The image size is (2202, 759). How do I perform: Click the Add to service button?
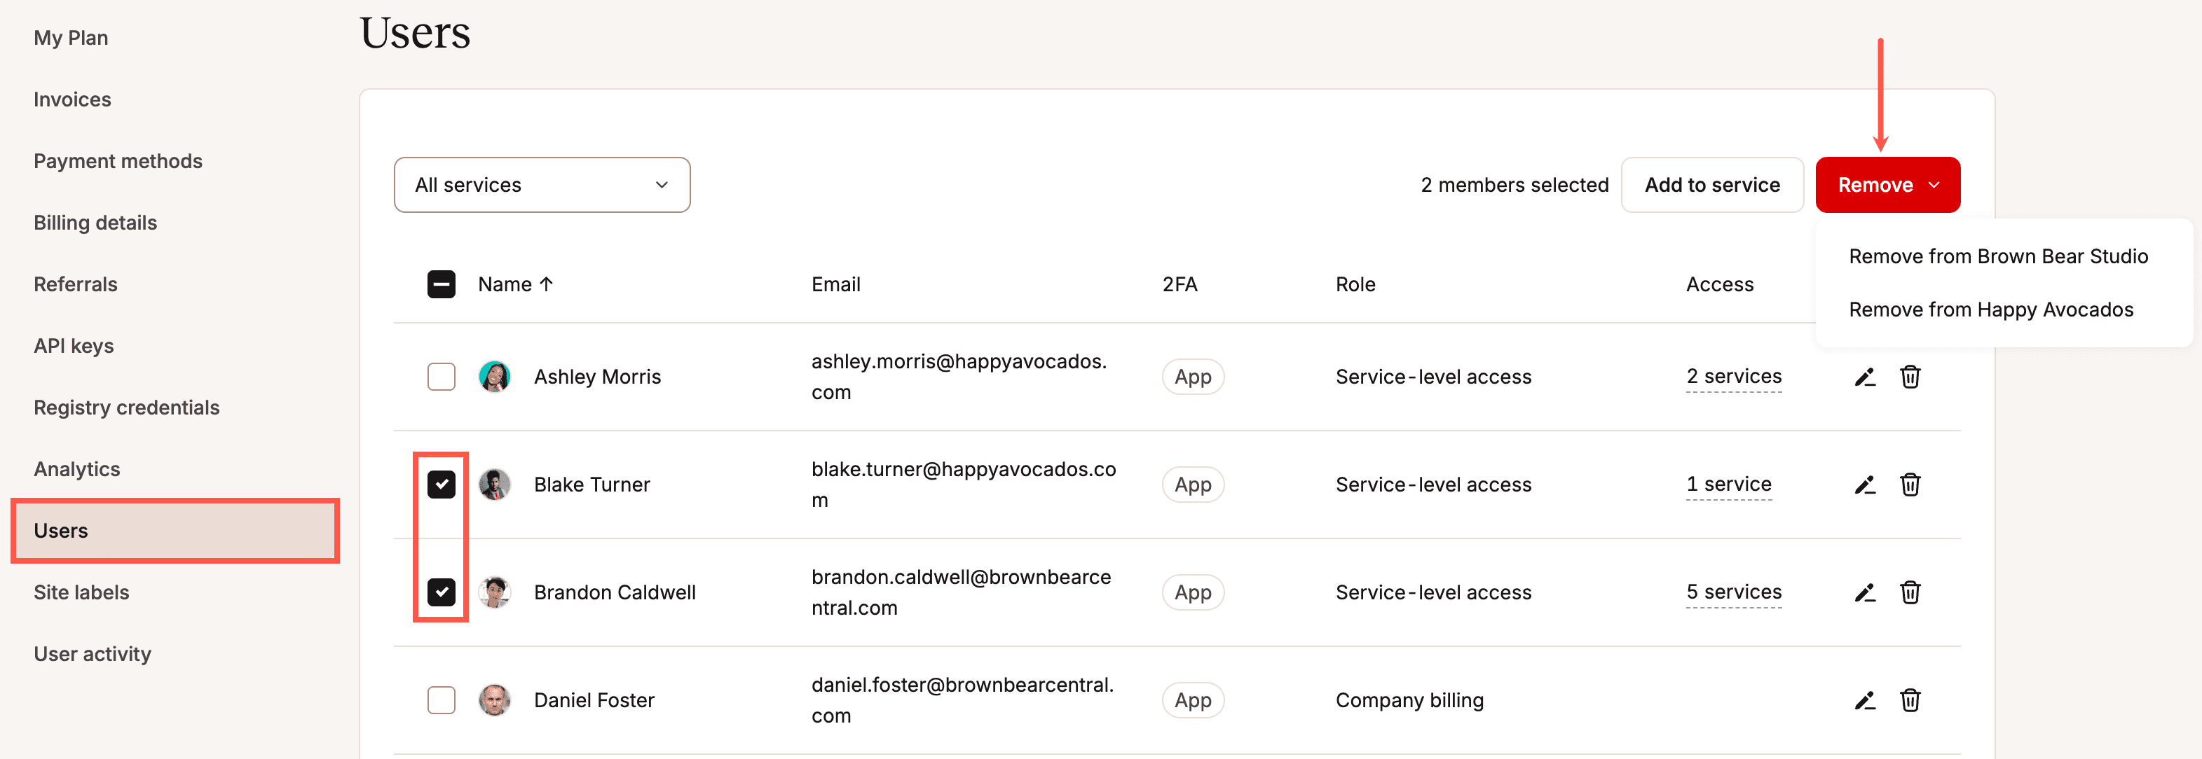pyautogui.click(x=1711, y=186)
